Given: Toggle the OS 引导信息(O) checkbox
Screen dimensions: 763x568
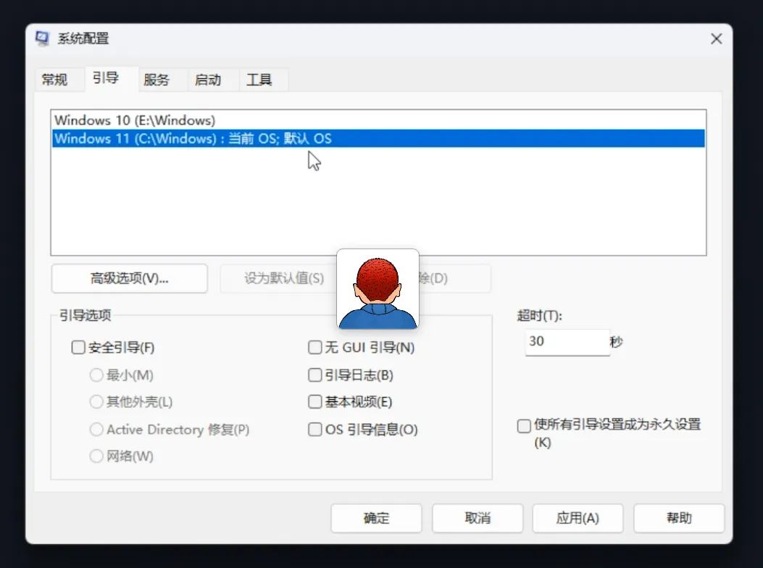Looking at the screenshot, I should coord(314,430).
